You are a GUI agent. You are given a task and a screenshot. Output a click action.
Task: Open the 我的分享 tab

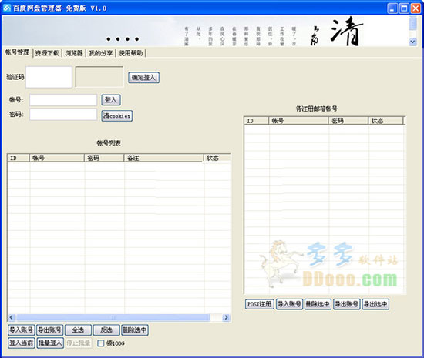click(100, 53)
